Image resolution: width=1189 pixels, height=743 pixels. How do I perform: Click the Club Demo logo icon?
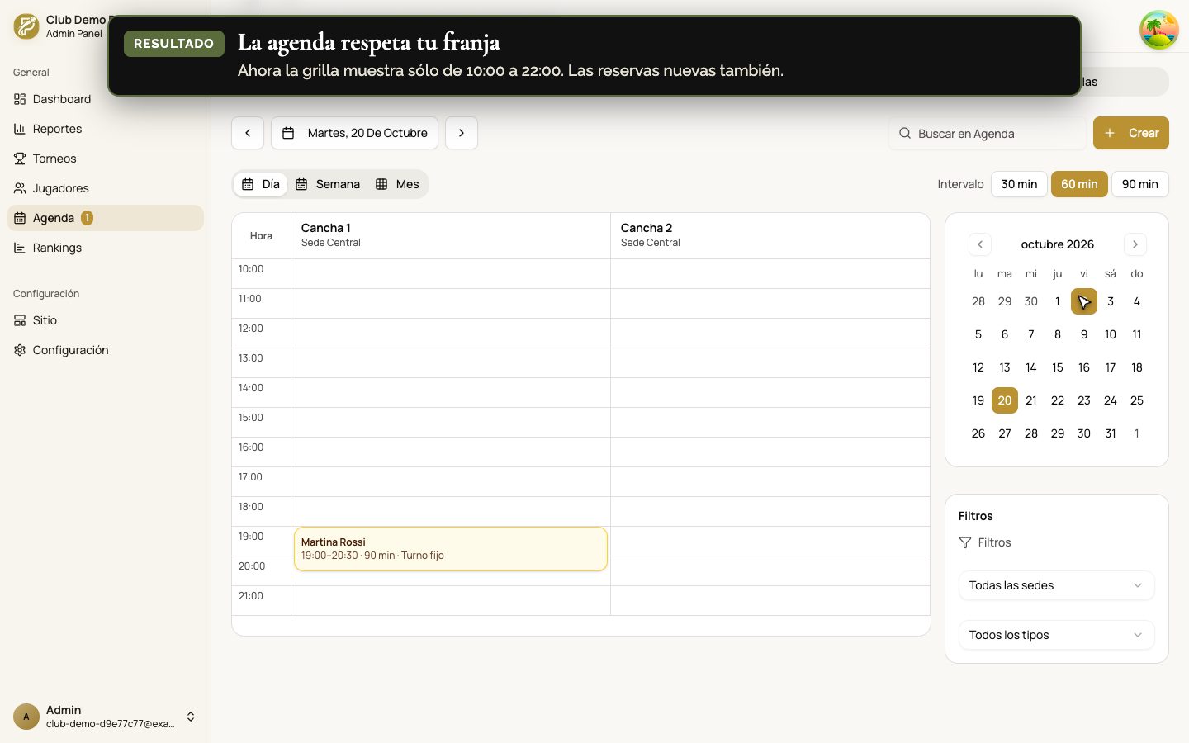coord(26,26)
